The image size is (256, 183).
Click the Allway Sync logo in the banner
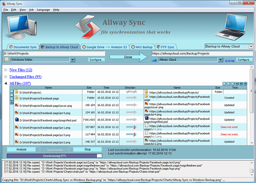tap(87, 27)
